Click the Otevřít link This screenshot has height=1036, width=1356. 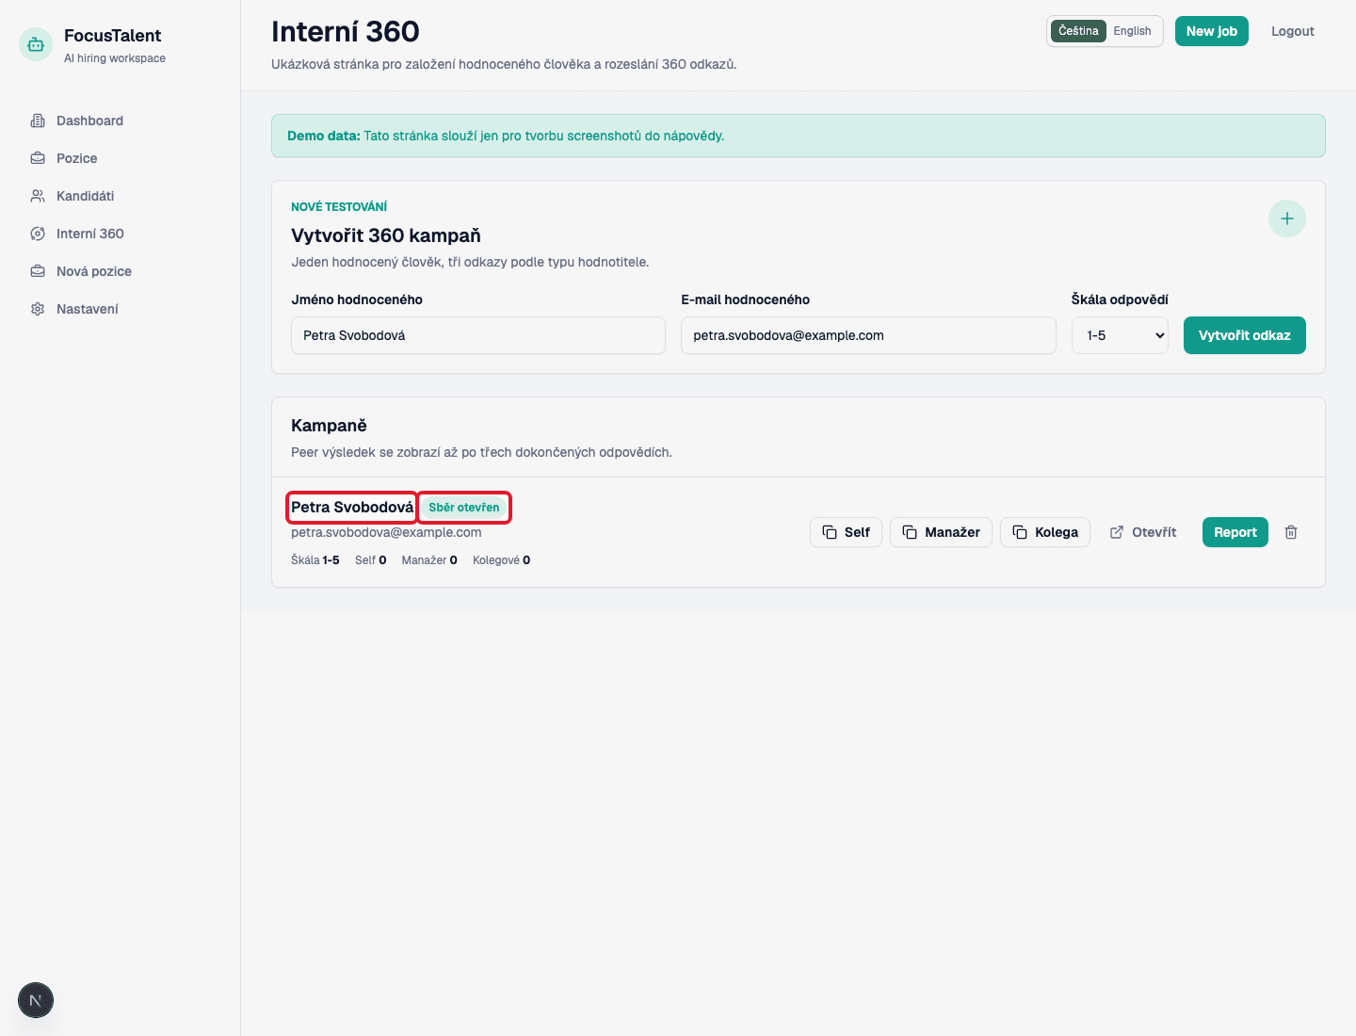pos(1143,532)
